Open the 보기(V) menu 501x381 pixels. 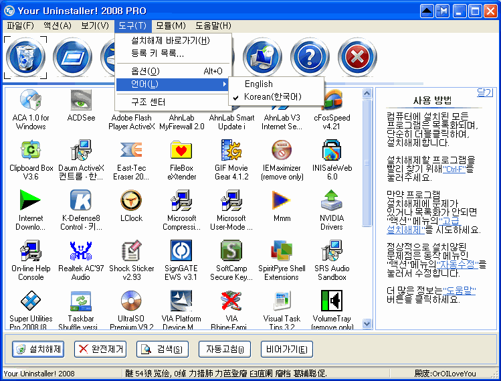click(x=94, y=25)
